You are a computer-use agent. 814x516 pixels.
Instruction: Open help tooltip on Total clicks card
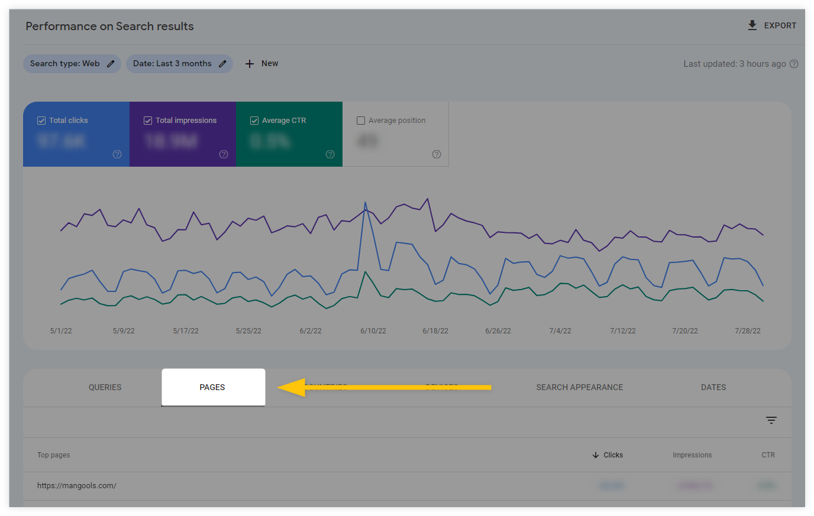tap(117, 154)
